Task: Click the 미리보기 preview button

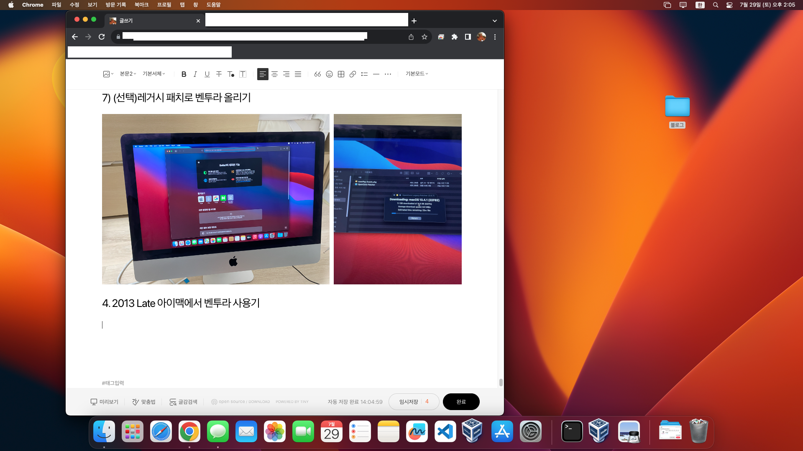Action: tap(105, 402)
